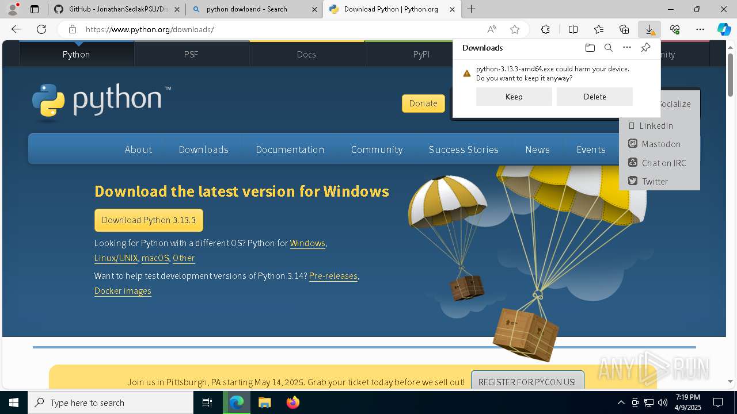This screenshot has height=414, width=737.
Task: Search downloads with magnifier icon
Action: click(608, 48)
